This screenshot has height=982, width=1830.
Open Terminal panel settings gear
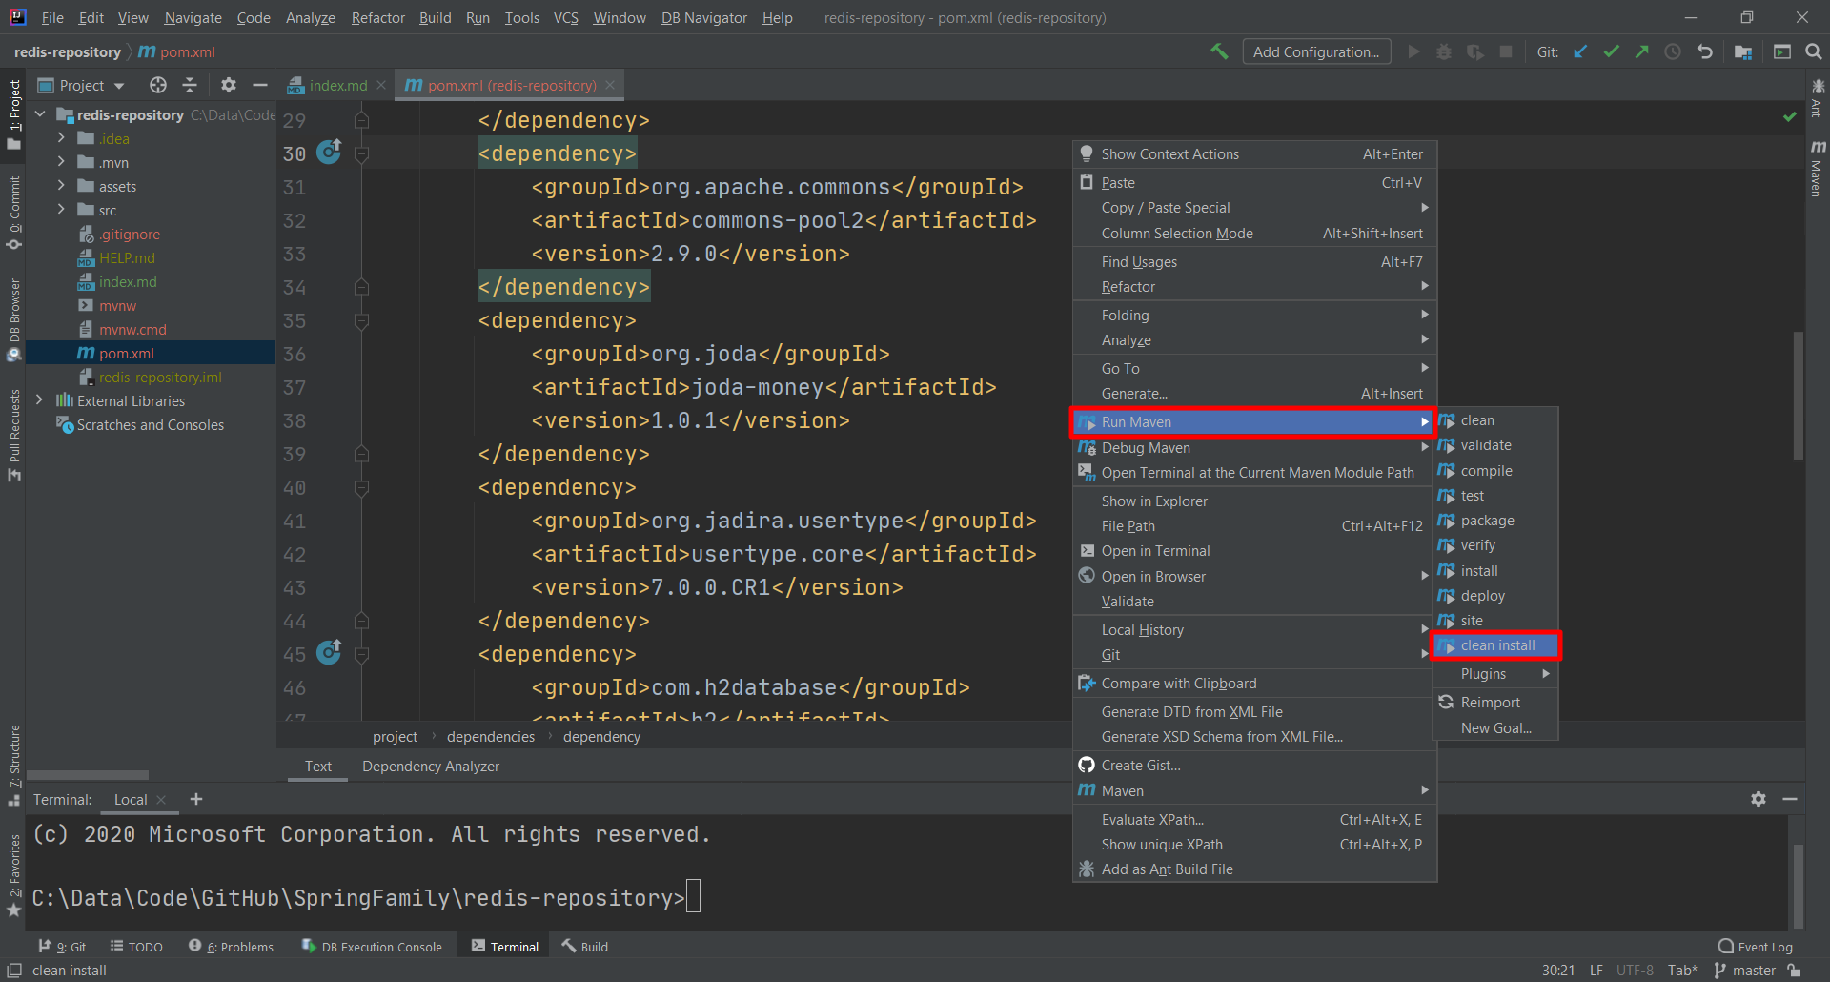tap(1759, 799)
